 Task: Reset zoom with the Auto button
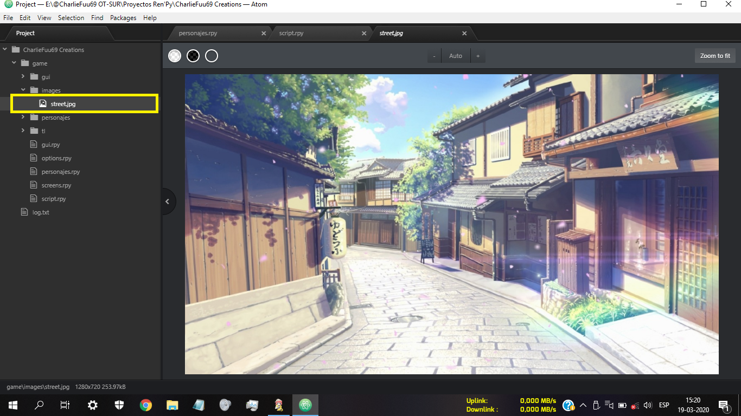click(456, 56)
